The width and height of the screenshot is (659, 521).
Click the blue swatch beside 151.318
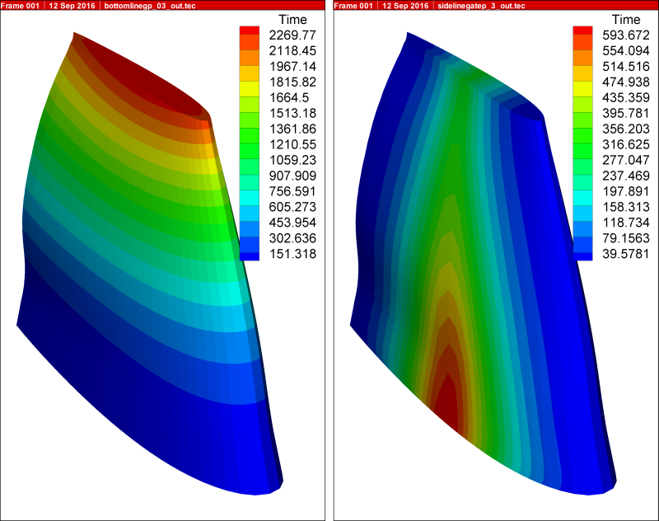point(250,254)
